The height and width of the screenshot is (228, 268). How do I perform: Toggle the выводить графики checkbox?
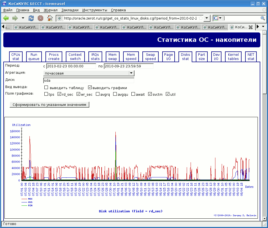point(90,87)
